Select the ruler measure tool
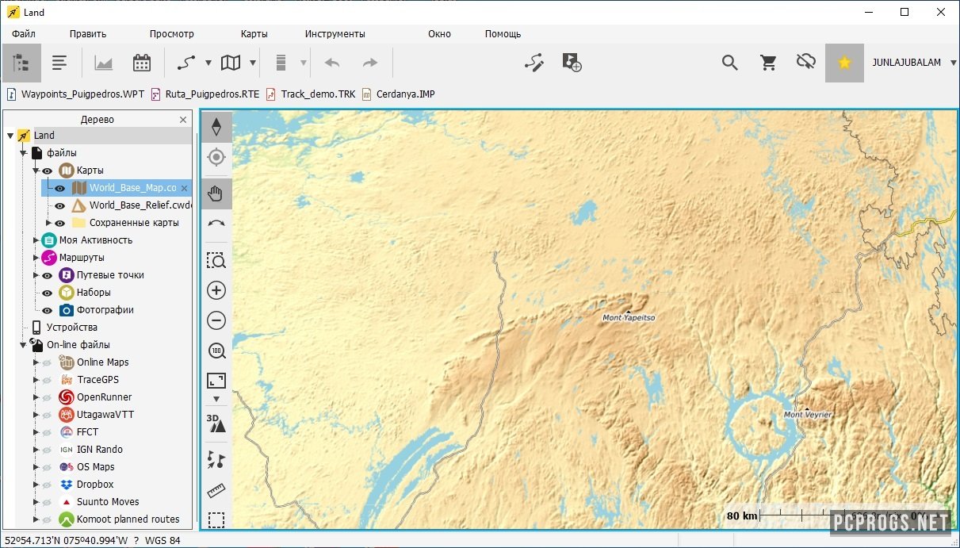This screenshot has height=548, width=960. point(216,491)
